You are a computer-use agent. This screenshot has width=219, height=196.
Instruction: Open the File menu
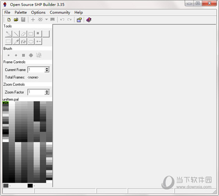tap(7, 13)
